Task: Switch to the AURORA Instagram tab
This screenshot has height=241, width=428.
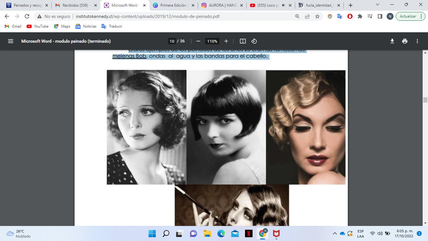Action: click(x=222, y=5)
